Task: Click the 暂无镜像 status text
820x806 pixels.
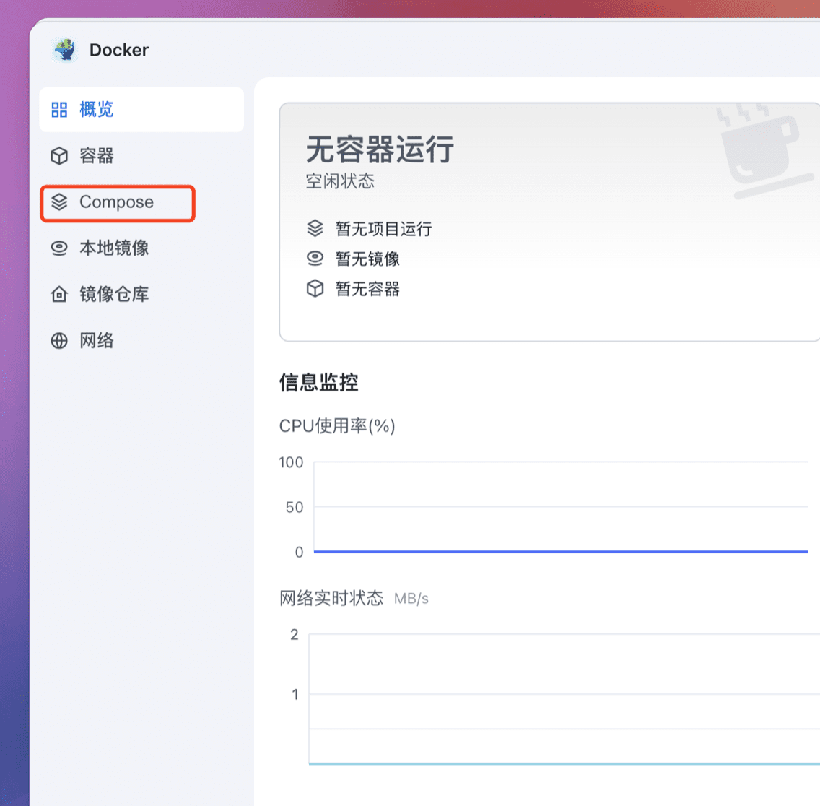Action: click(x=367, y=259)
